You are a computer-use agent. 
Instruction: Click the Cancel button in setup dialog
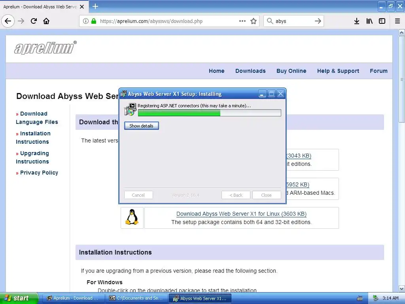click(x=138, y=195)
